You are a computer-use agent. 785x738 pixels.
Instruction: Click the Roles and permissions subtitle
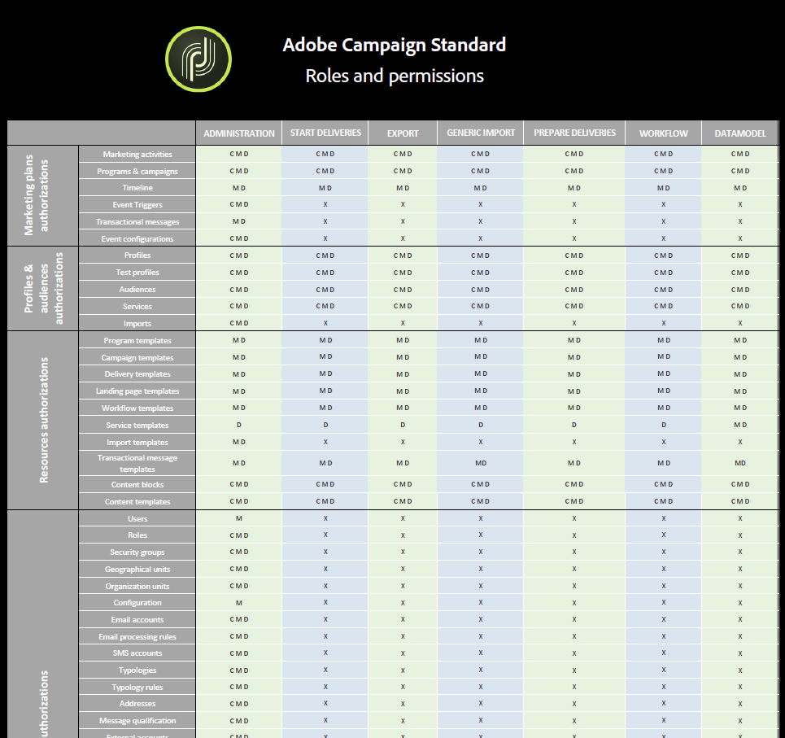coord(395,76)
